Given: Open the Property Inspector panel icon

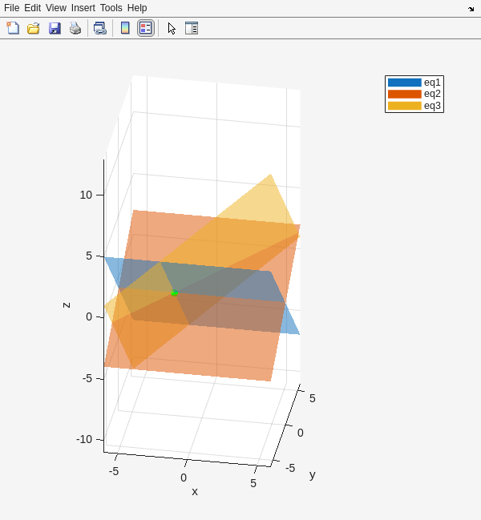Looking at the screenshot, I should (x=192, y=28).
